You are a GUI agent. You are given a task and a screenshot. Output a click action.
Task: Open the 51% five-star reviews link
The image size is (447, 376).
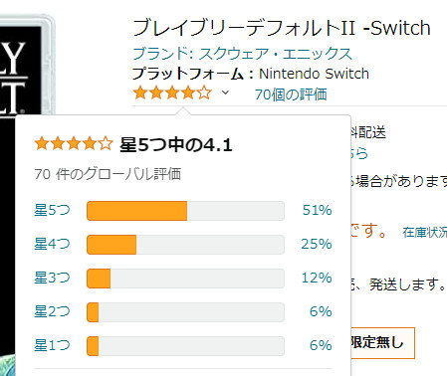click(x=317, y=210)
